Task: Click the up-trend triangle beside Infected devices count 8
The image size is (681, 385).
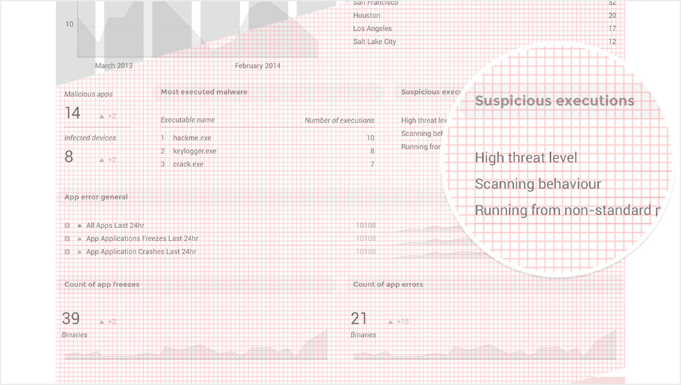Action: pyautogui.click(x=101, y=160)
